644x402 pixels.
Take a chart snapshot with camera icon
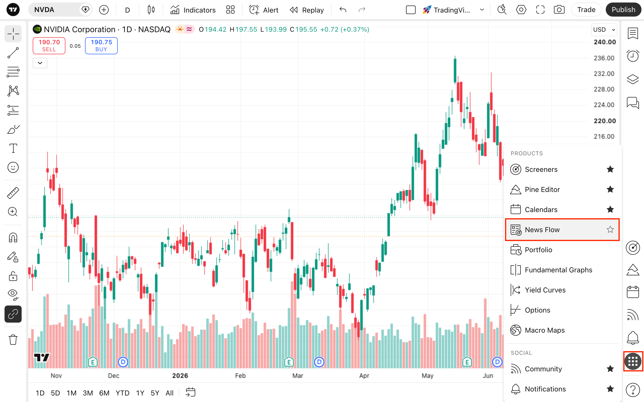[x=559, y=10]
